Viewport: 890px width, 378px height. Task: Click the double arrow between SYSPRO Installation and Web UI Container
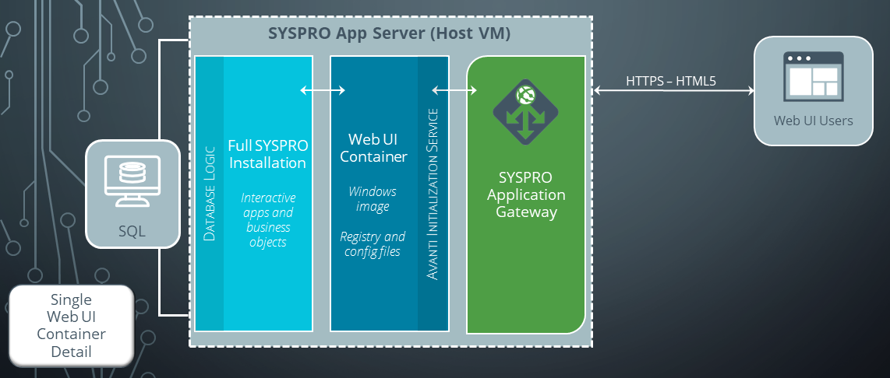[323, 91]
